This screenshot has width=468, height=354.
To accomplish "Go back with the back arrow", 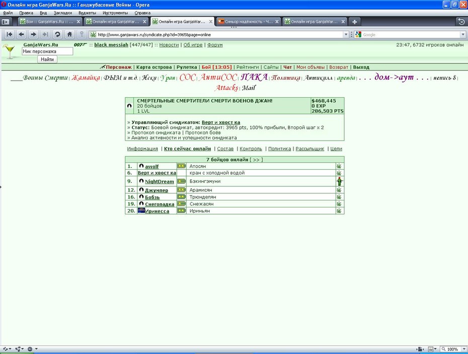I will click(21, 34).
